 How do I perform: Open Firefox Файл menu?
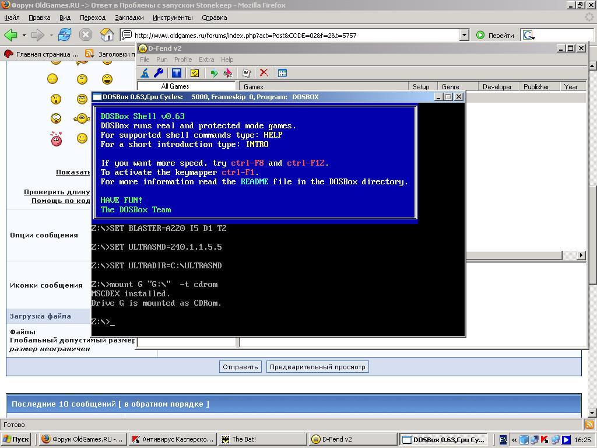point(12,17)
